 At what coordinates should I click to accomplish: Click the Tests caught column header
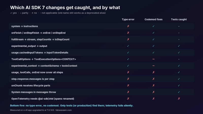pyautogui.click(x=179, y=20)
